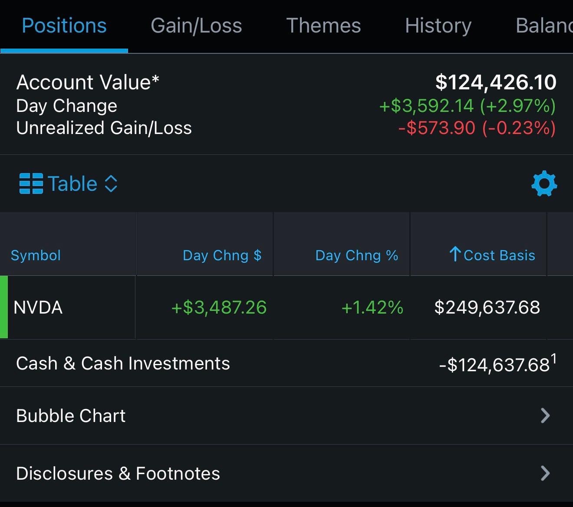Expand Disclosures & Footnotes chevron
573x507 pixels.
pos(545,473)
